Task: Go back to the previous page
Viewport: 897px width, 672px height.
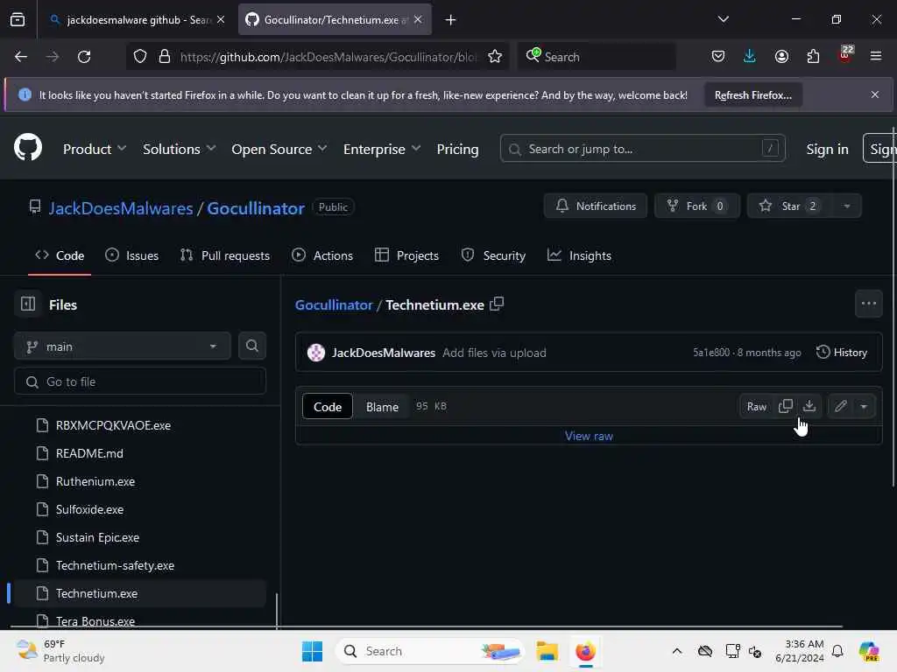Action: point(21,57)
